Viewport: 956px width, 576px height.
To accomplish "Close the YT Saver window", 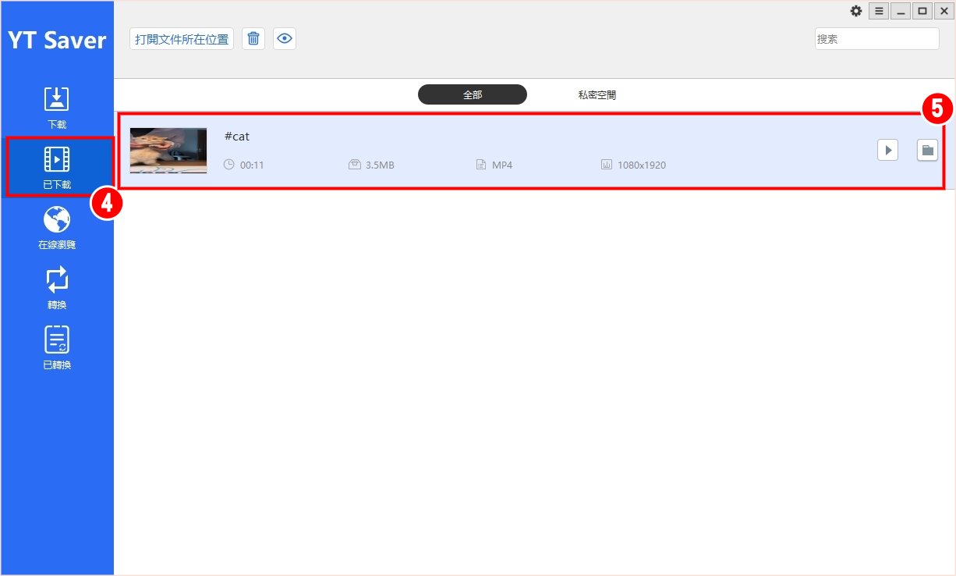I will 944,11.
